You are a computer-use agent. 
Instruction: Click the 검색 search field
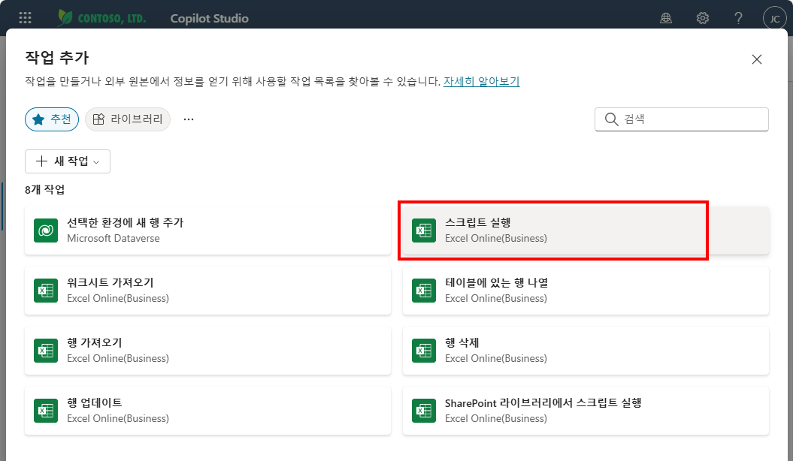pyautogui.click(x=681, y=119)
